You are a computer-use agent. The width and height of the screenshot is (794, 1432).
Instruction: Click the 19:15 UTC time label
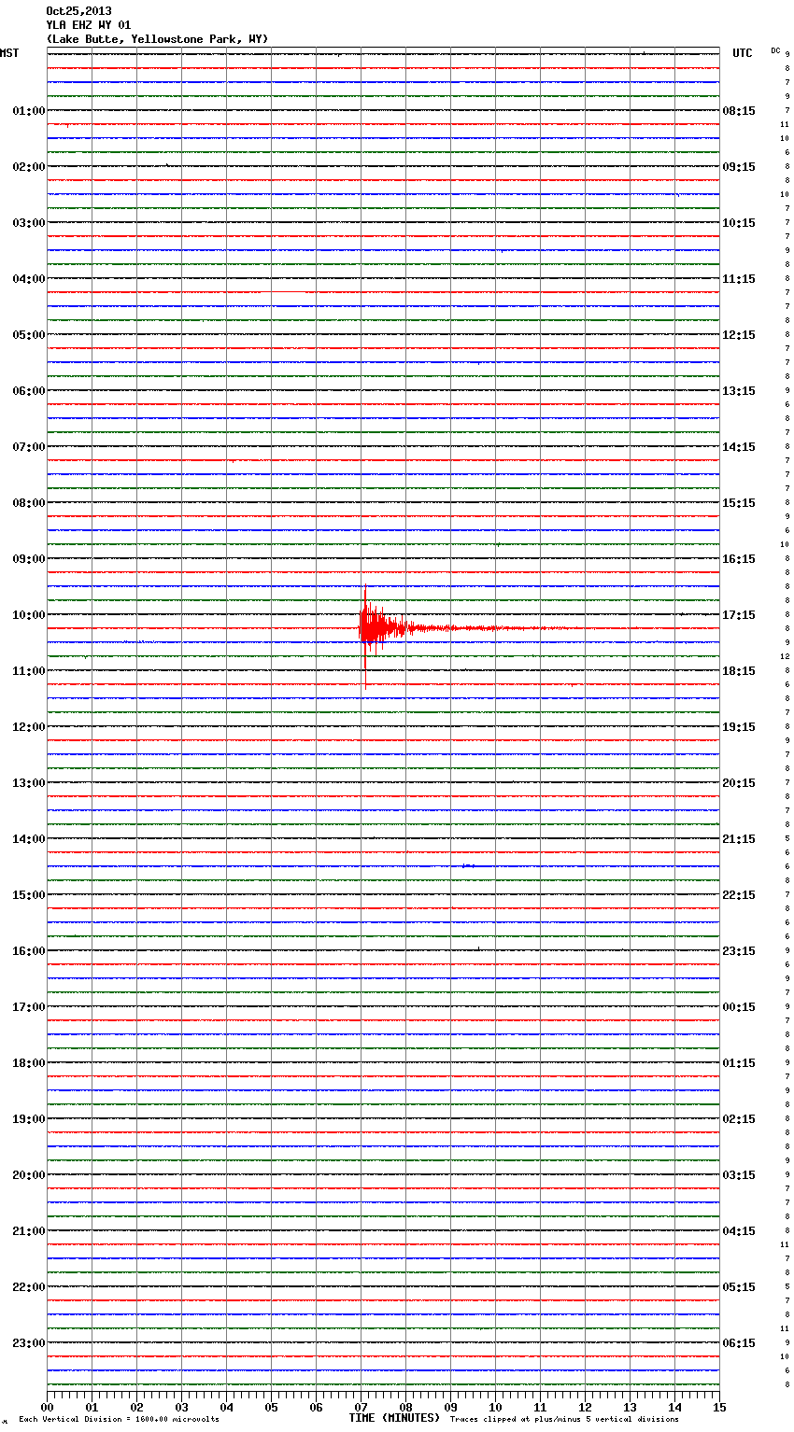click(739, 727)
